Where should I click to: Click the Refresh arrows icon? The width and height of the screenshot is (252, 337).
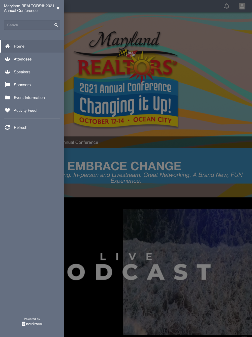(x=8, y=128)
